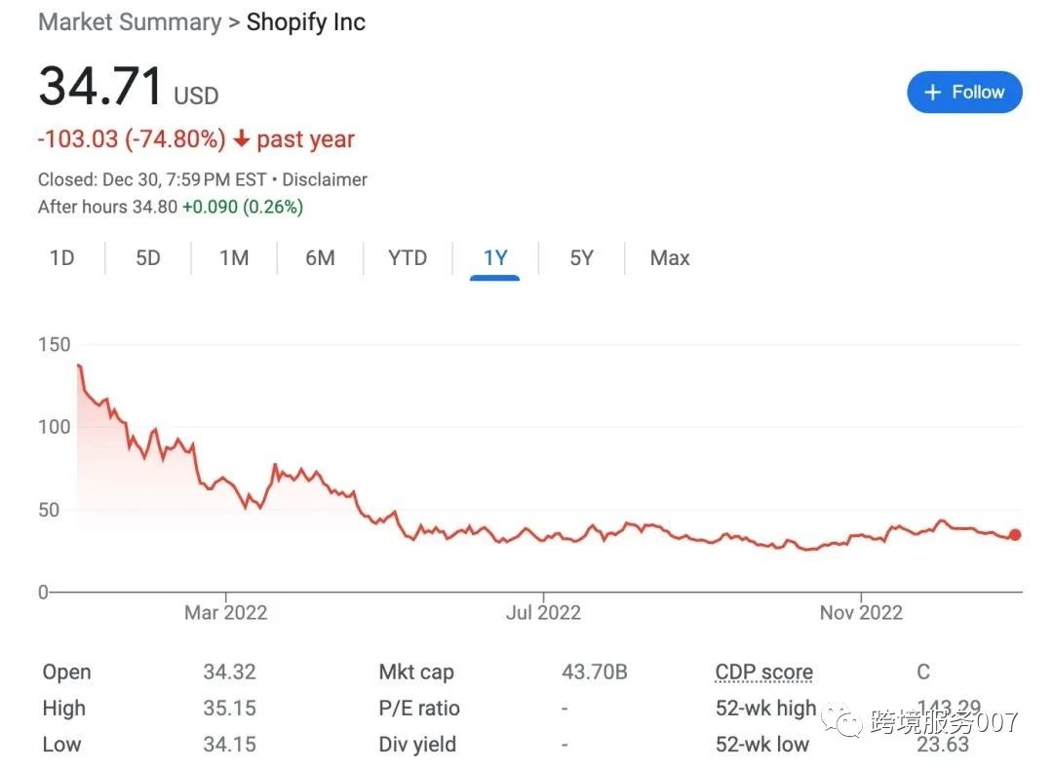Viewport: 1053px width, 769px height.
Task: Click the red endpoint dot on chart
Action: pos(1015,534)
